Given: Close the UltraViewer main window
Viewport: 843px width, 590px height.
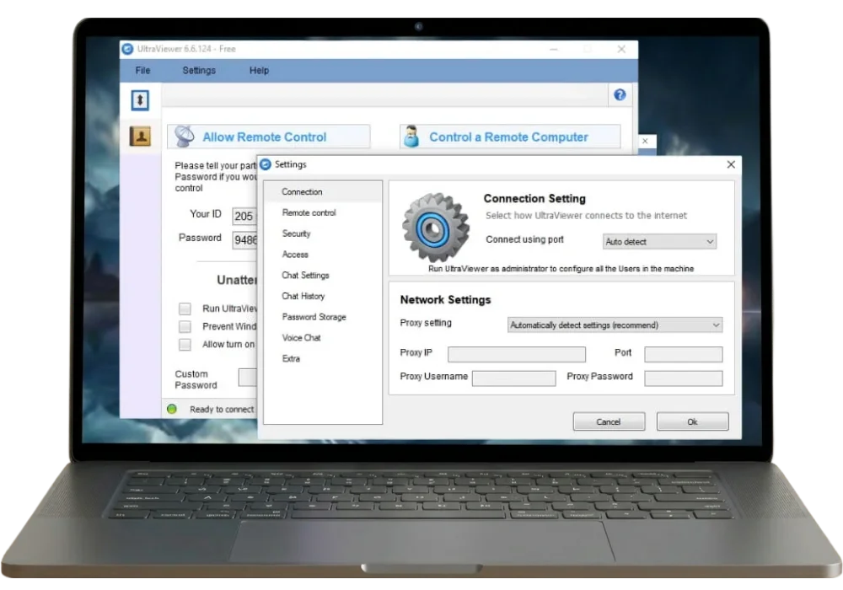Looking at the screenshot, I should click(x=621, y=49).
